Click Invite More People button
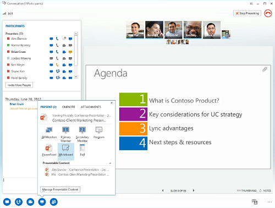Image resolution: width=275 pixels, height=208 pixels. pyautogui.click(x=19, y=85)
